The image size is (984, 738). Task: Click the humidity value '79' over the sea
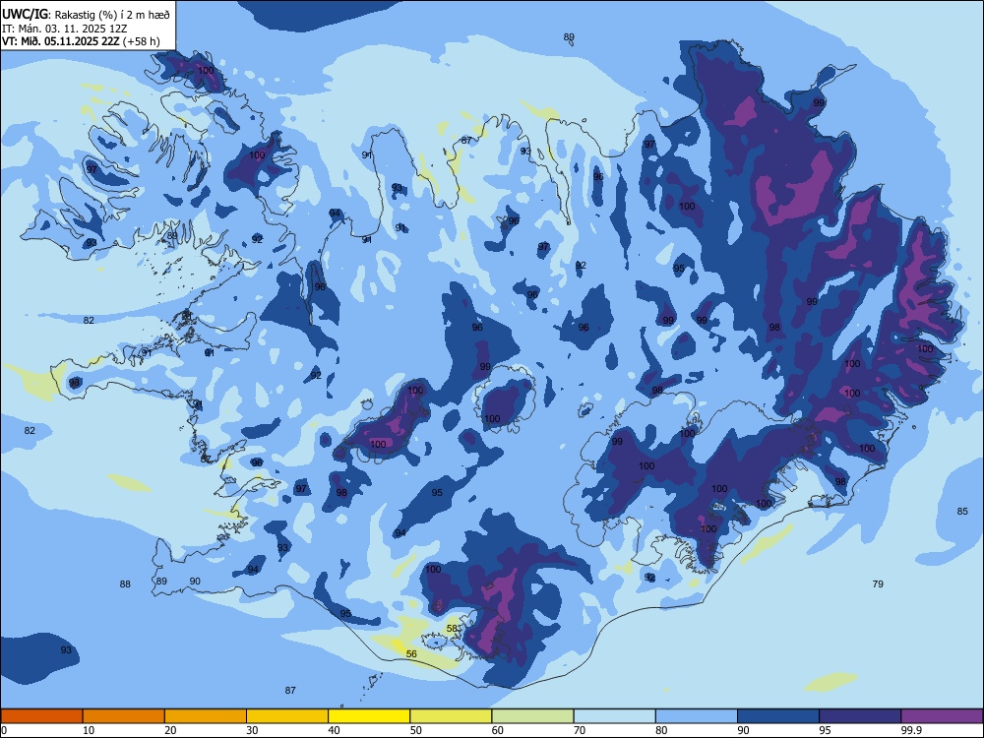point(878,584)
